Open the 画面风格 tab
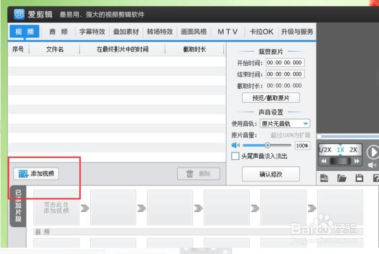This screenshot has width=379, height=254. coord(194,32)
